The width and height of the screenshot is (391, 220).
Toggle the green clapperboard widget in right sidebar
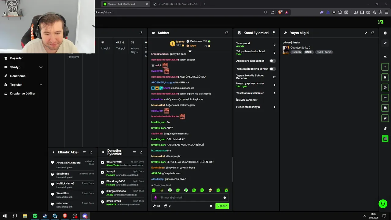[385, 139]
